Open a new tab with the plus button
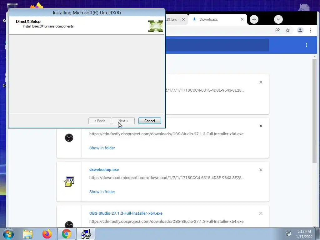Viewport: 320px width, 240px height. pos(254,19)
